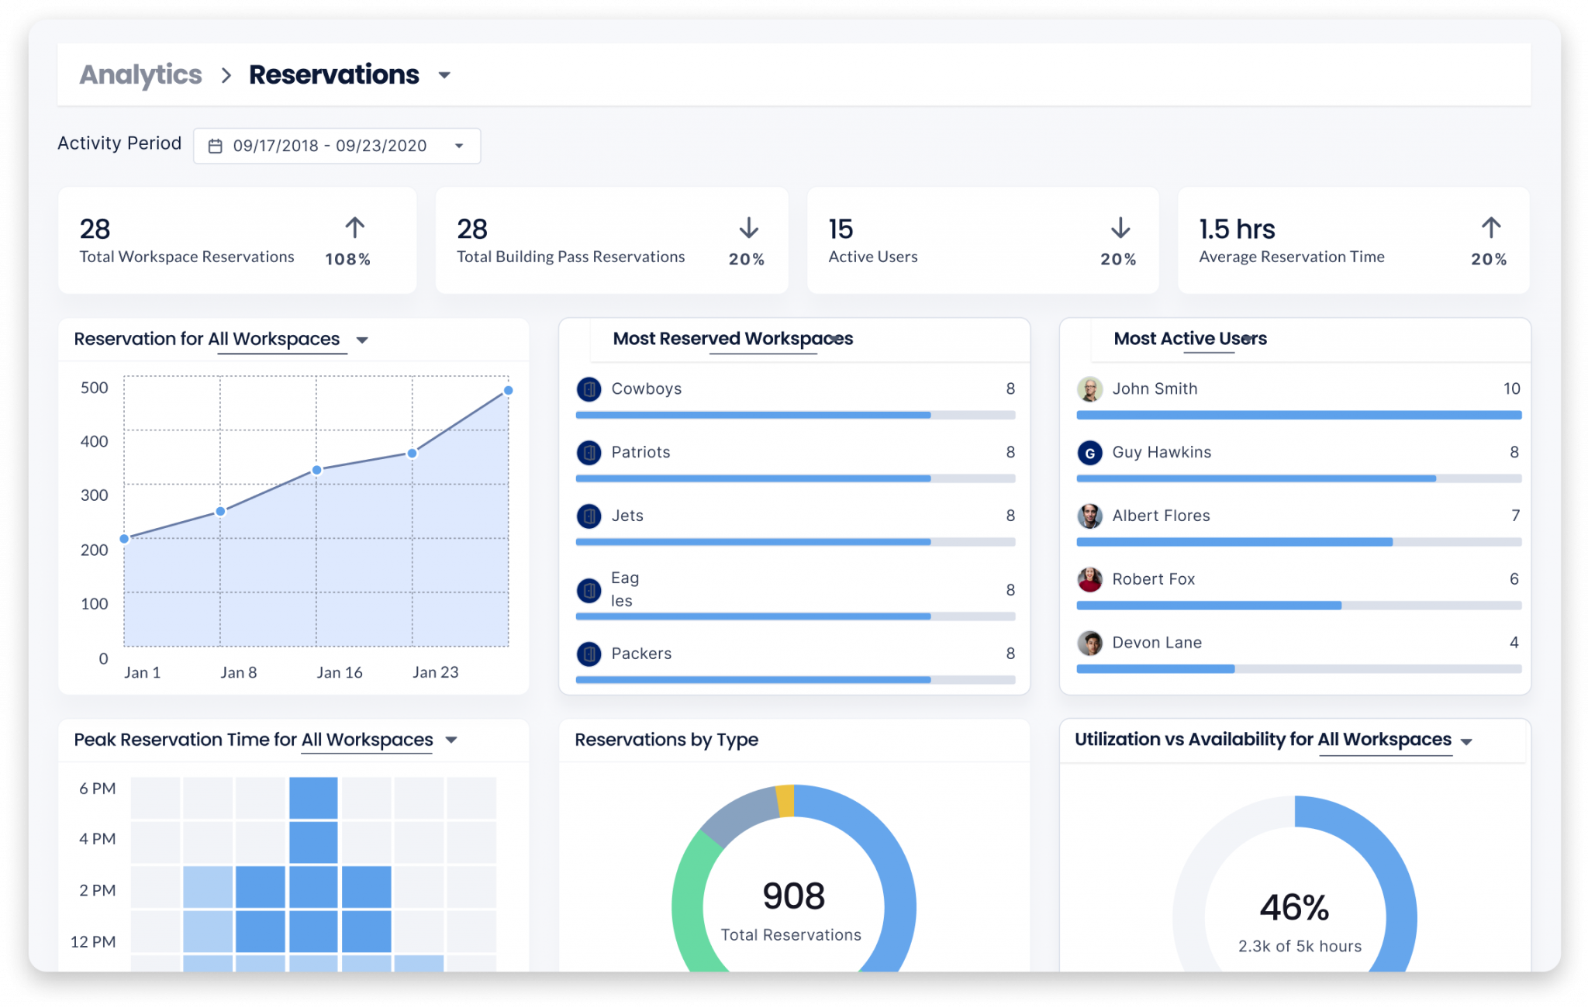The height and width of the screenshot is (1008, 1588).
Task: Click the Analytics breadcrumb link
Action: tap(140, 74)
